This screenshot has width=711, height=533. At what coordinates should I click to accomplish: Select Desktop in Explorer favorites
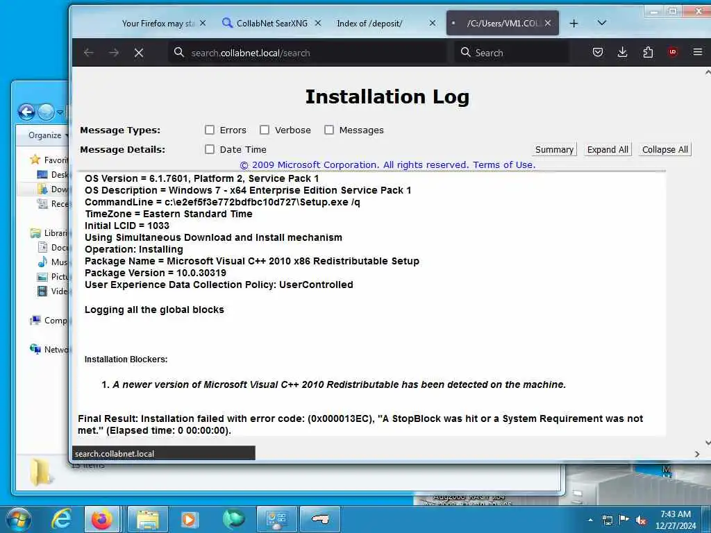[52, 174]
